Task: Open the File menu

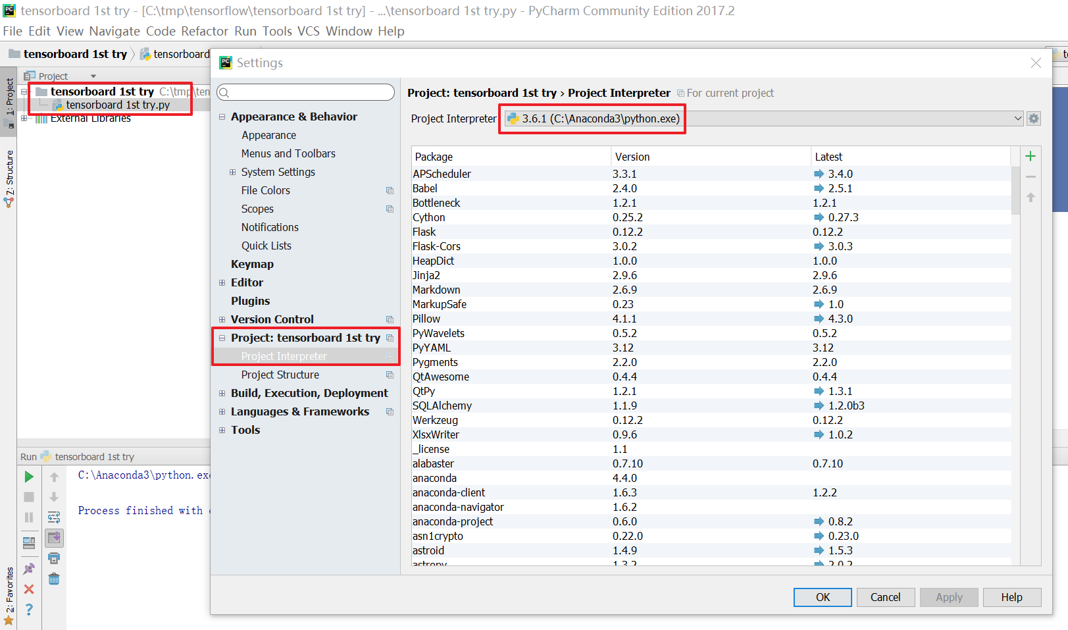Action: (x=13, y=31)
